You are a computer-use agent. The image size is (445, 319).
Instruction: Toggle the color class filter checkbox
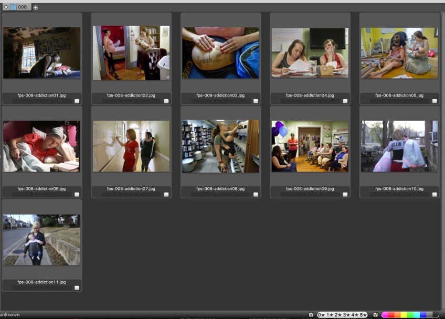376,315
